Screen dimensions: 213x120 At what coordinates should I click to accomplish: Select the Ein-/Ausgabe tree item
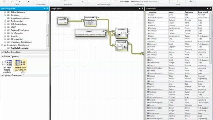click(x=17, y=33)
